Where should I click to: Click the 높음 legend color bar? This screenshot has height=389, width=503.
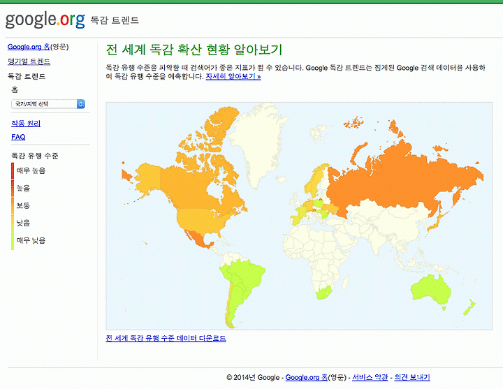(x=13, y=188)
